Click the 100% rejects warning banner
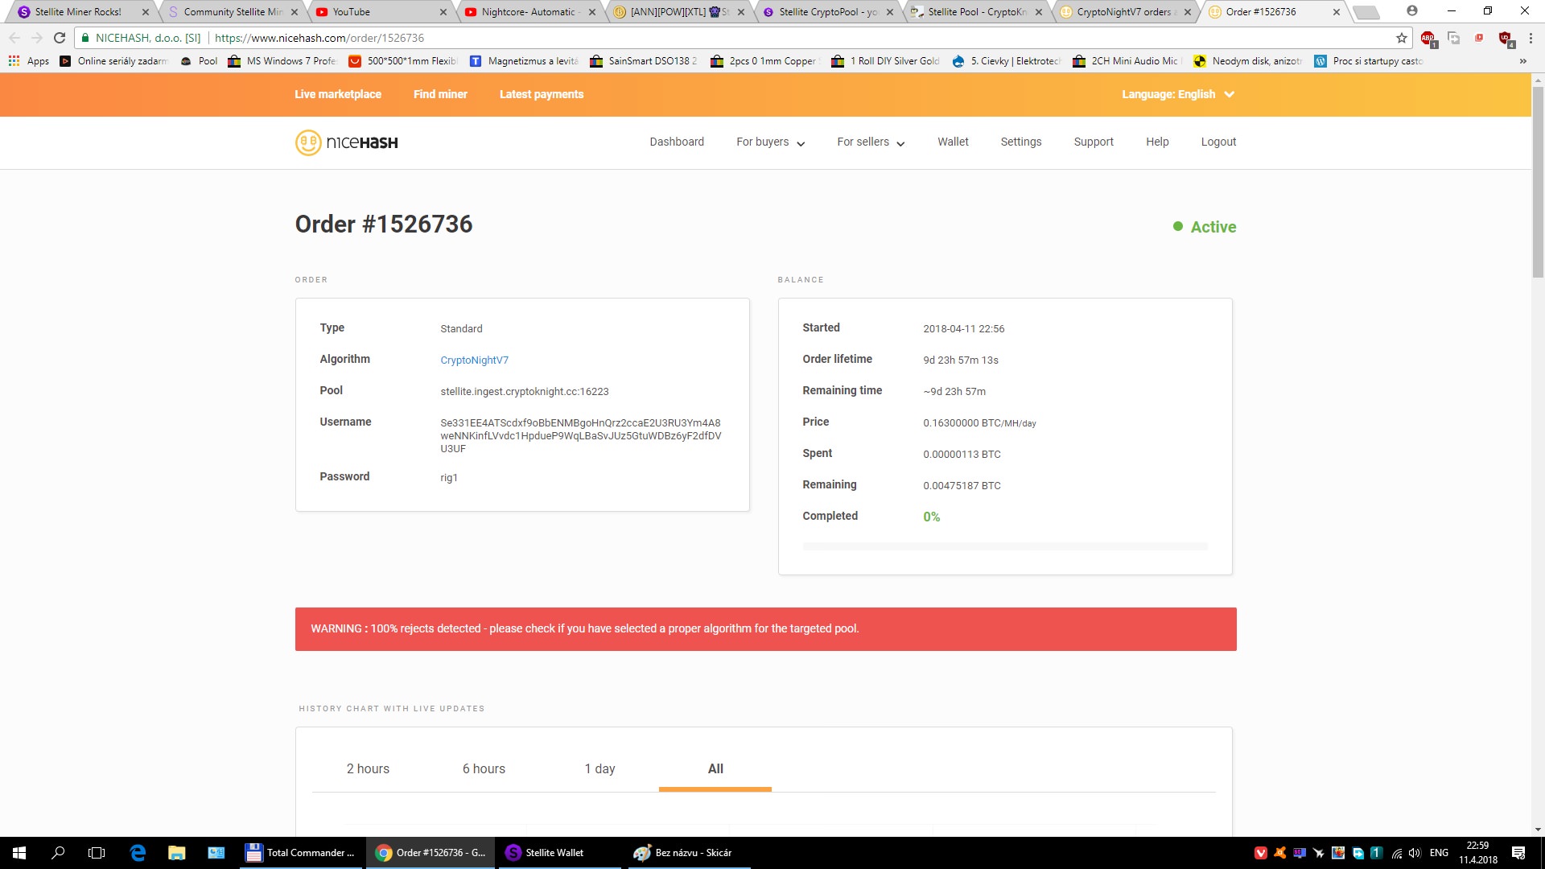 click(766, 629)
